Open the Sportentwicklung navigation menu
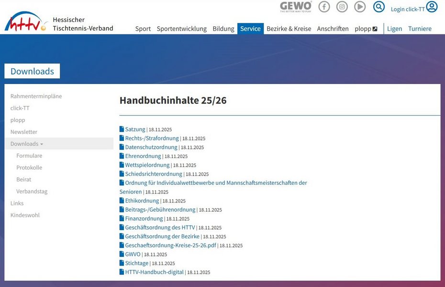This screenshot has height=287, width=445. click(181, 29)
